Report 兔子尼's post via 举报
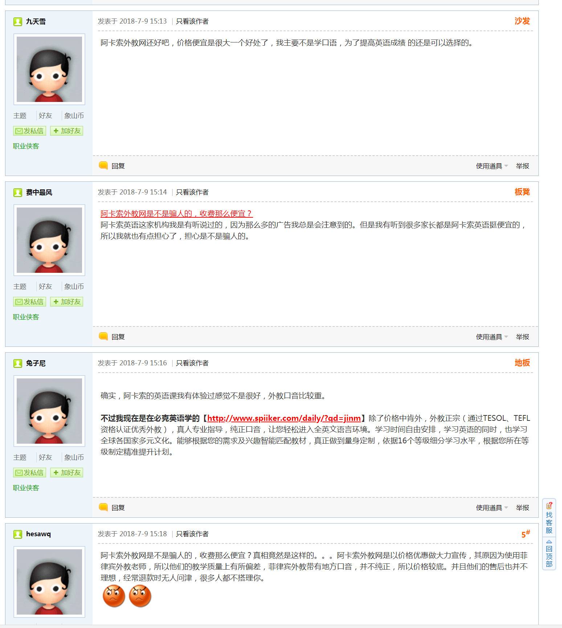 pyautogui.click(x=522, y=508)
